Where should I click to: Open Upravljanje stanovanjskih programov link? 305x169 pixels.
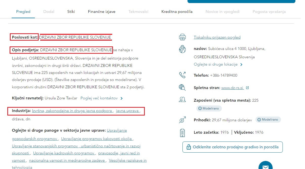point(45,146)
